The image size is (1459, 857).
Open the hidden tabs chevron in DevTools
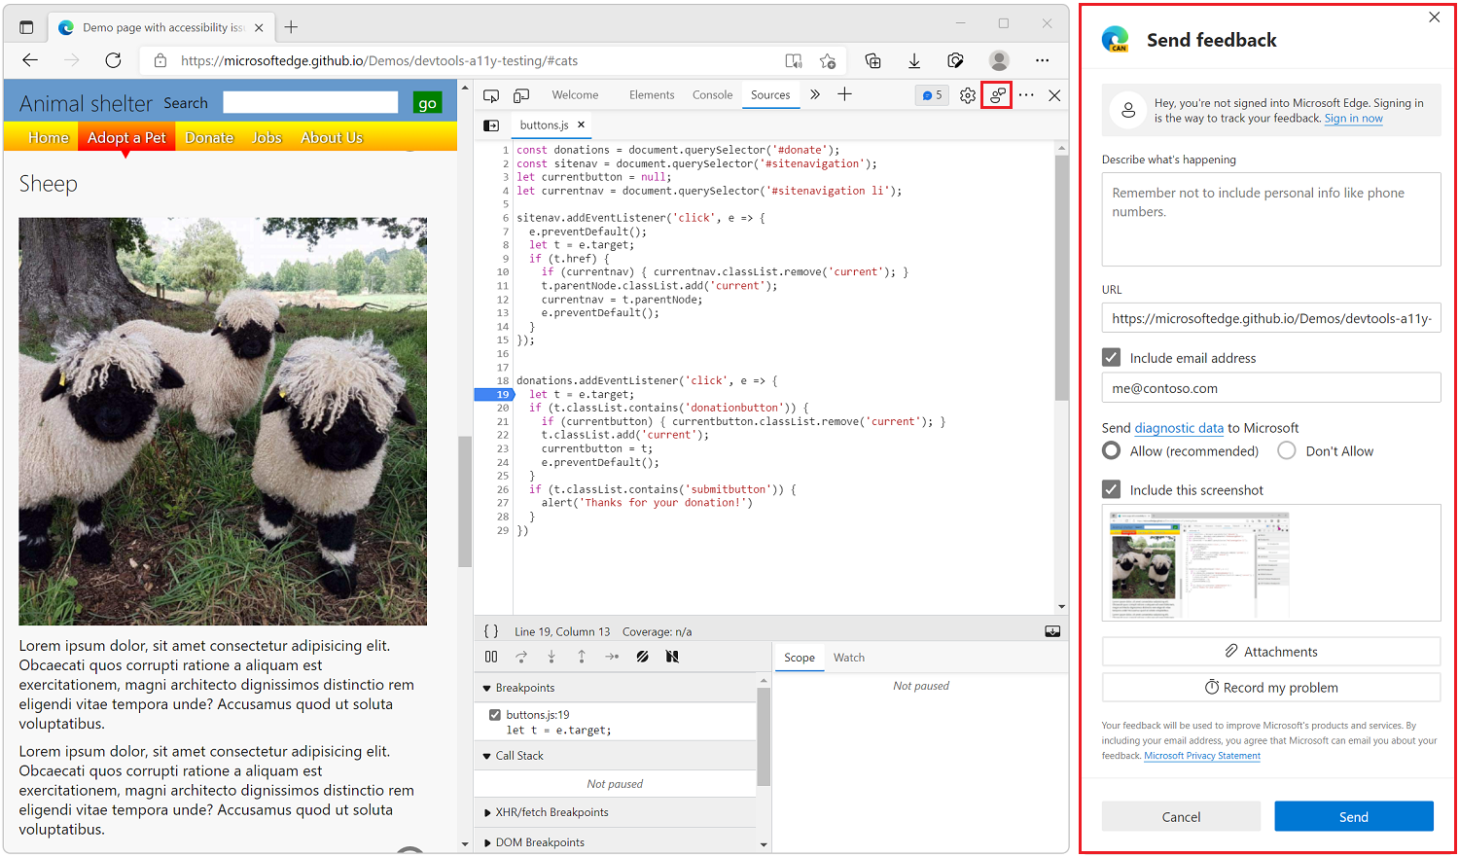pos(815,94)
